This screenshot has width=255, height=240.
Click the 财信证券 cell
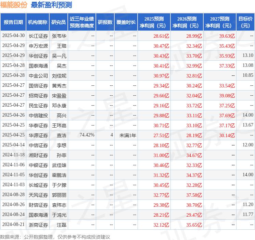38,205
